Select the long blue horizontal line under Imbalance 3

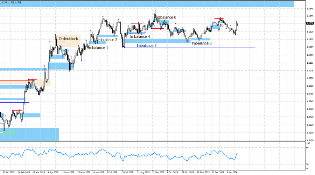coord(190,48)
